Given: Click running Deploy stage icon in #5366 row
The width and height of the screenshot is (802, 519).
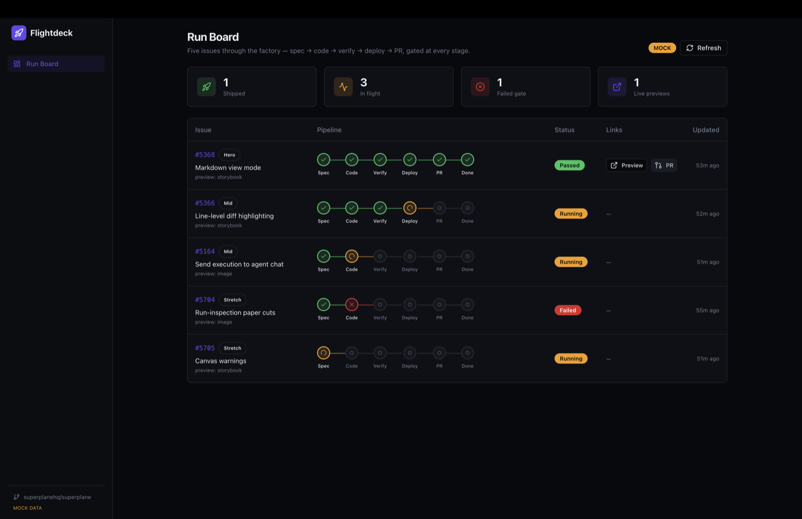Looking at the screenshot, I should tap(410, 208).
